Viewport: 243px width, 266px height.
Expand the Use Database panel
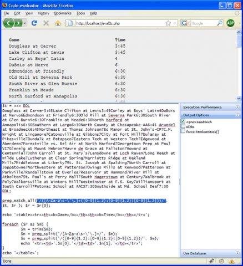coord(237,253)
